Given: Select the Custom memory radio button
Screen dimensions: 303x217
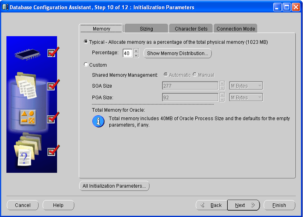Looking at the screenshot, I should coord(86,65).
